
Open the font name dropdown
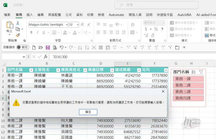pyautogui.click(x=67, y=25)
